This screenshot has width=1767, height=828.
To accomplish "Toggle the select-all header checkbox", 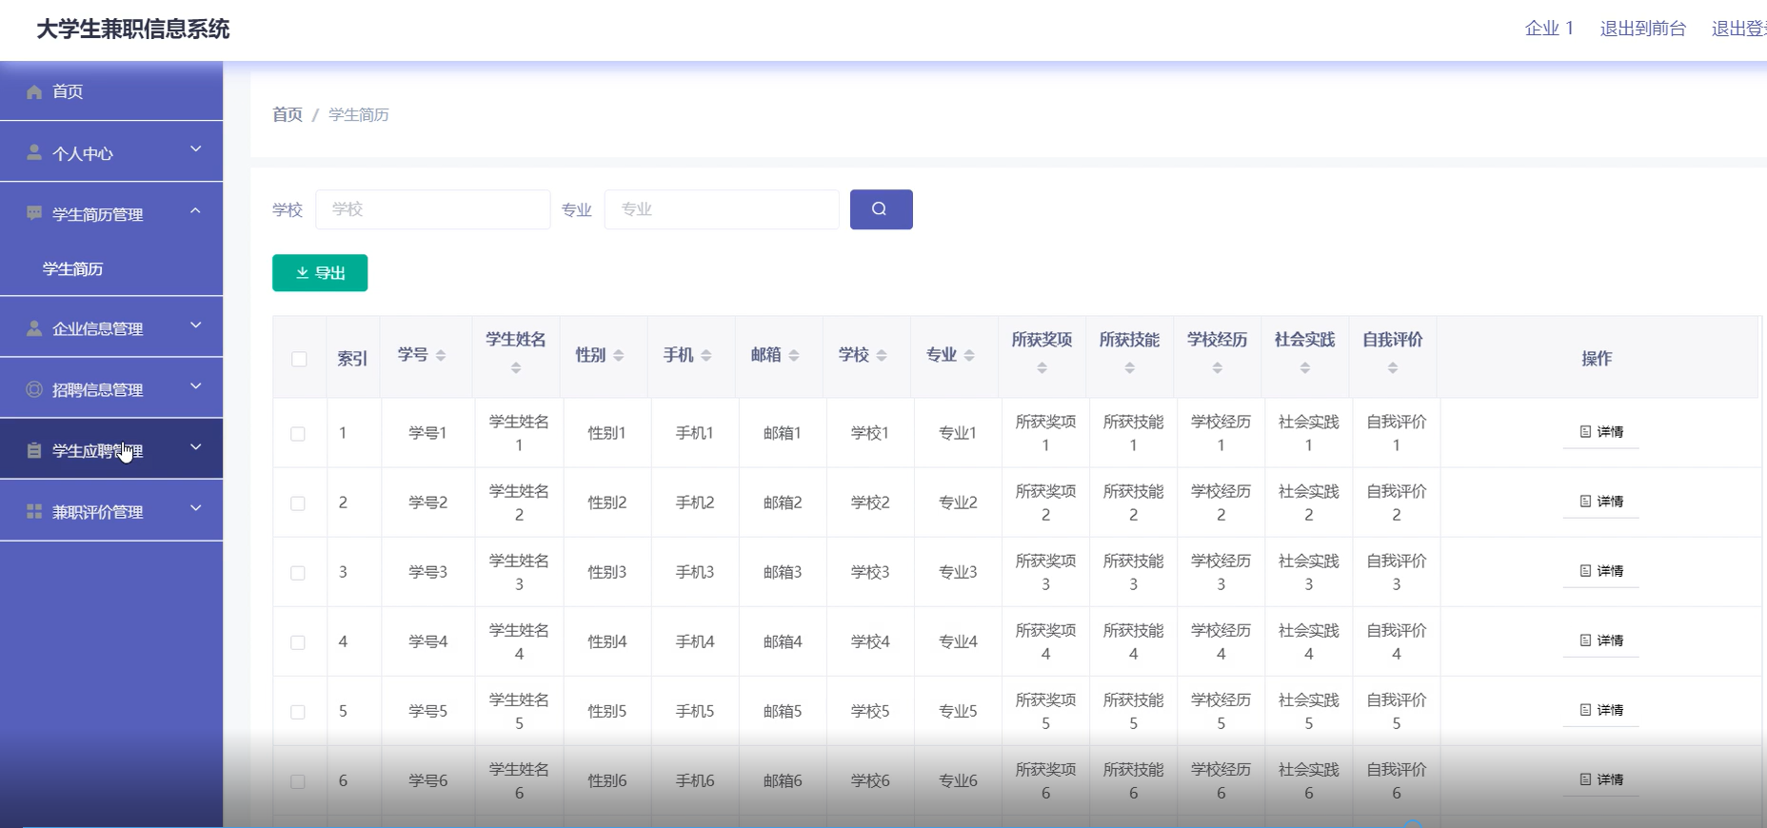I will point(299,359).
